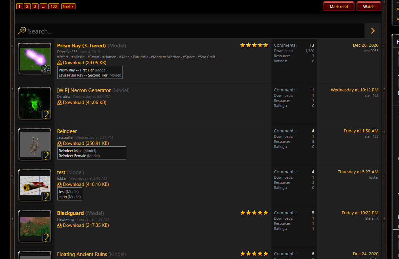Jump to page 100
Screen dimensions: 399x259
[x=54, y=6]
